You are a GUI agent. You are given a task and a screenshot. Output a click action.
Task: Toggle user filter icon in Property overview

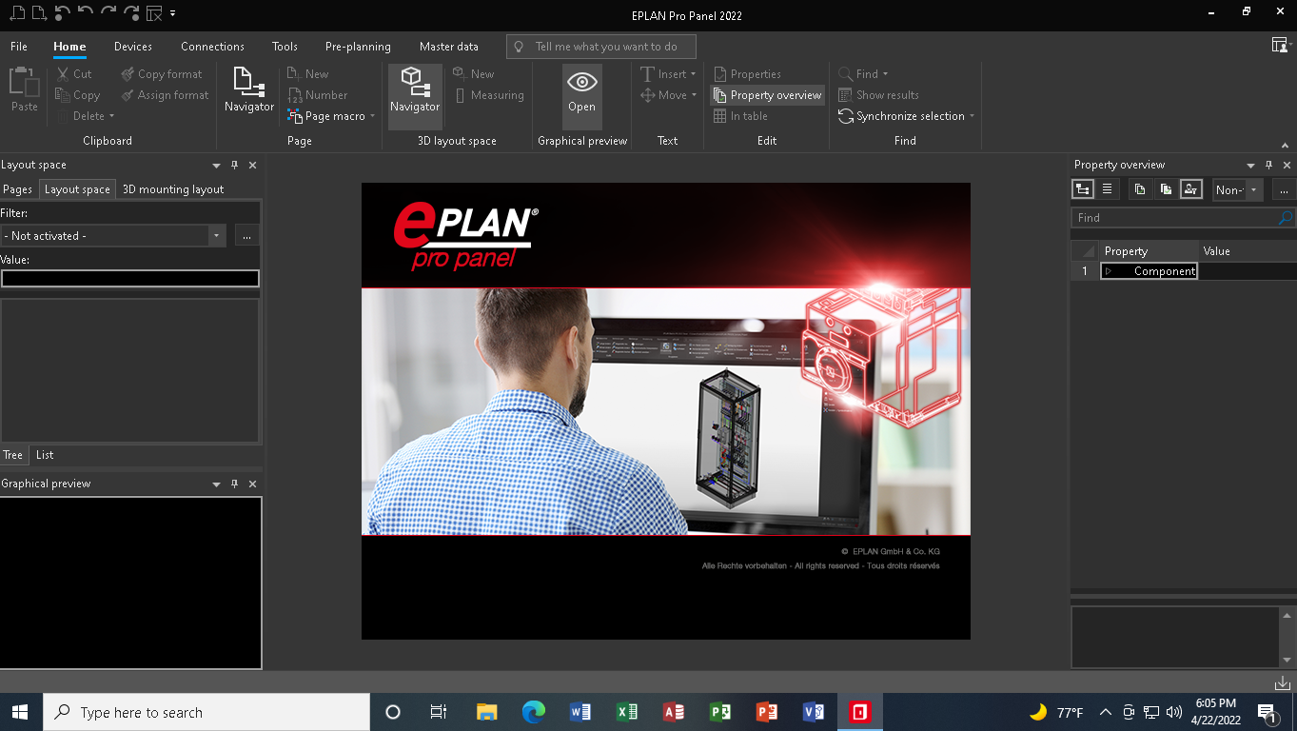point(1191,189)
